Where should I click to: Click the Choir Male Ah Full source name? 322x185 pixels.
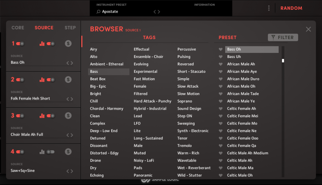coord(27,134)
